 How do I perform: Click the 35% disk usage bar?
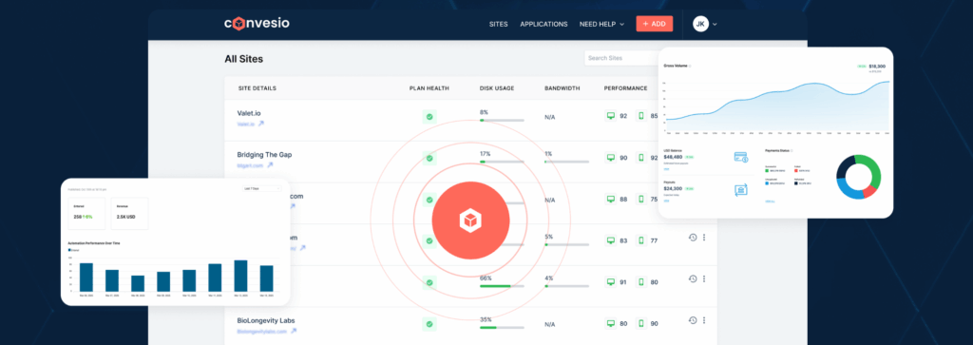(502, 328)
